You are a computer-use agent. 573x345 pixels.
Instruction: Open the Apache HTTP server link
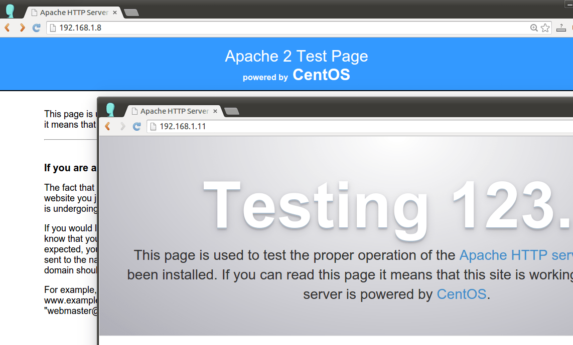pyautogui.click(x=515, y=255)
